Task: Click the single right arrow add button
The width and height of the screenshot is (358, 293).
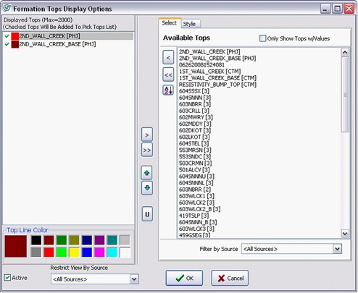Action: [147, 135]
